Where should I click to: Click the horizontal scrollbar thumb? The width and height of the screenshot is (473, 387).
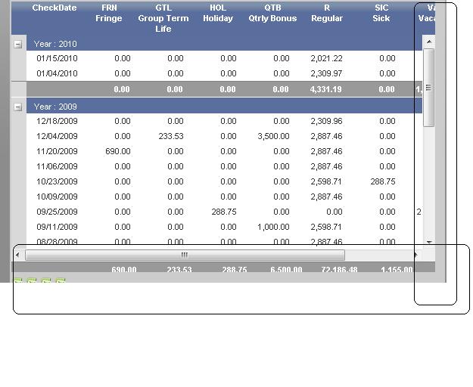(x=185, y=255)
